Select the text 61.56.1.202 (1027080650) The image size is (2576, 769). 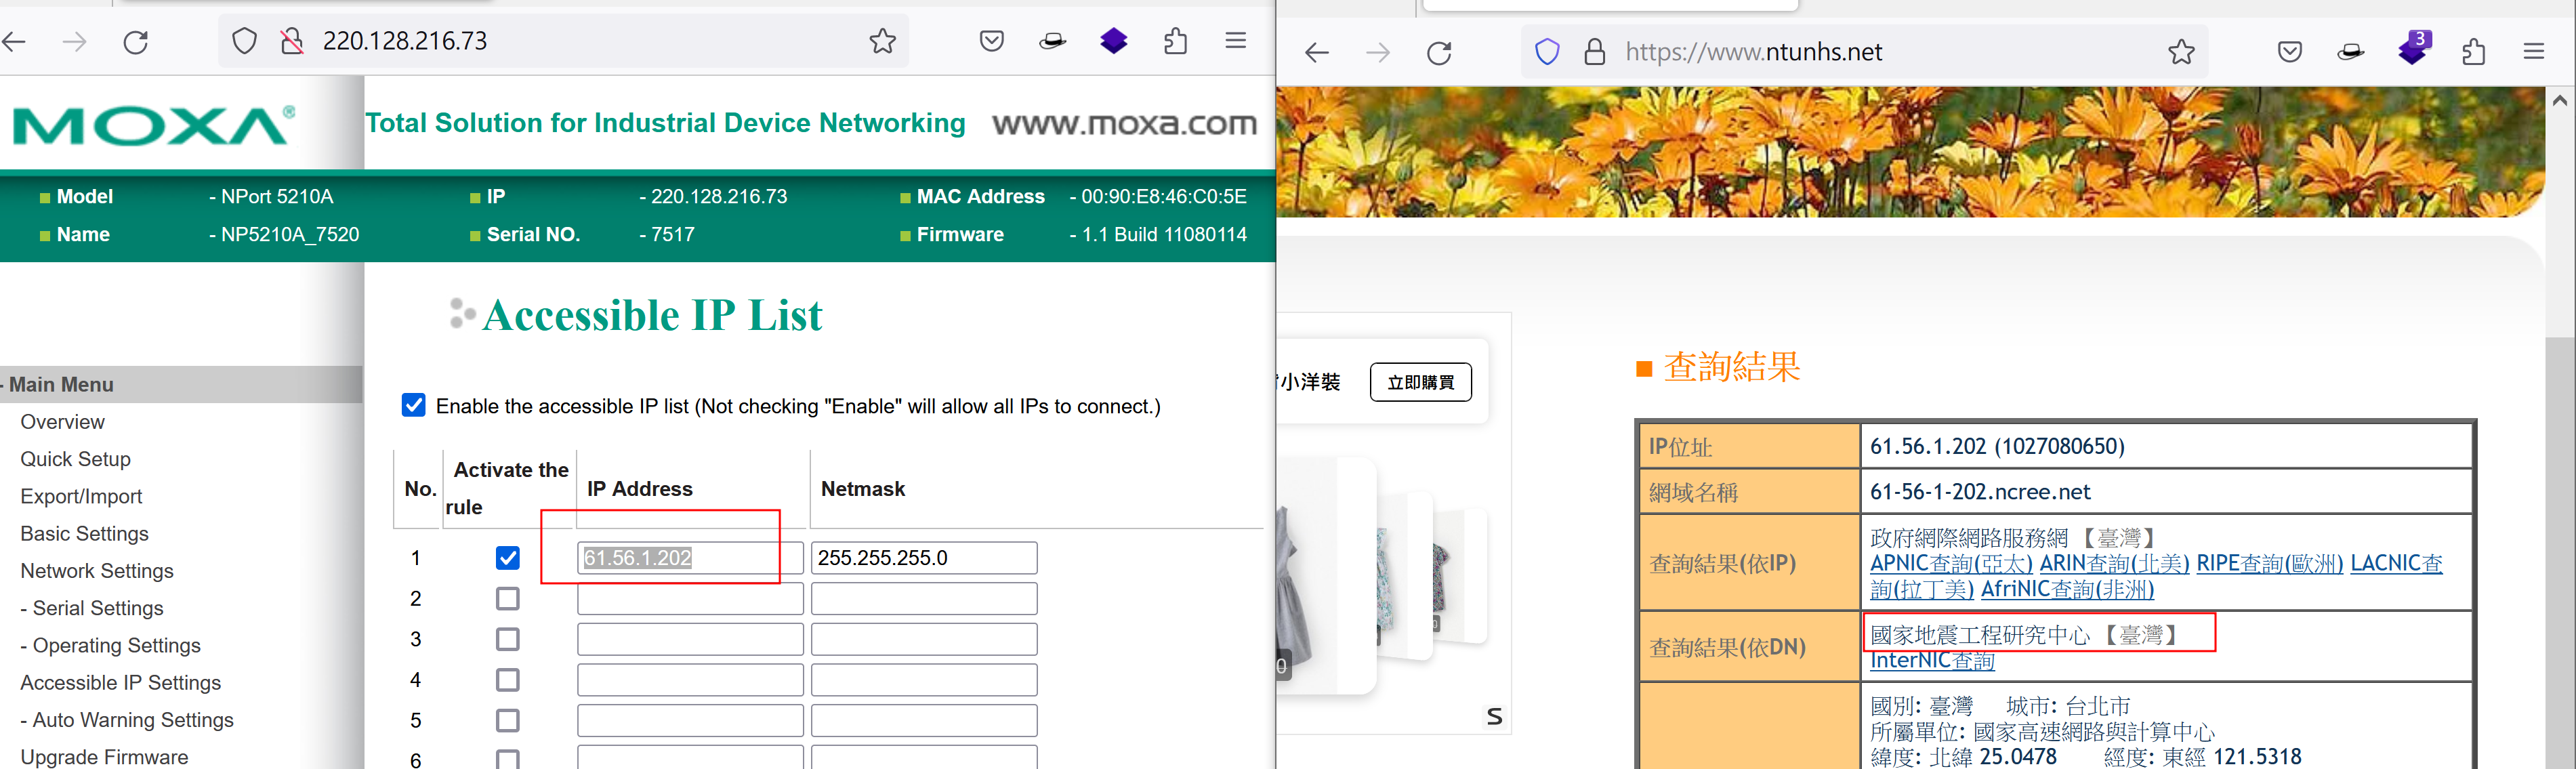1997,446
